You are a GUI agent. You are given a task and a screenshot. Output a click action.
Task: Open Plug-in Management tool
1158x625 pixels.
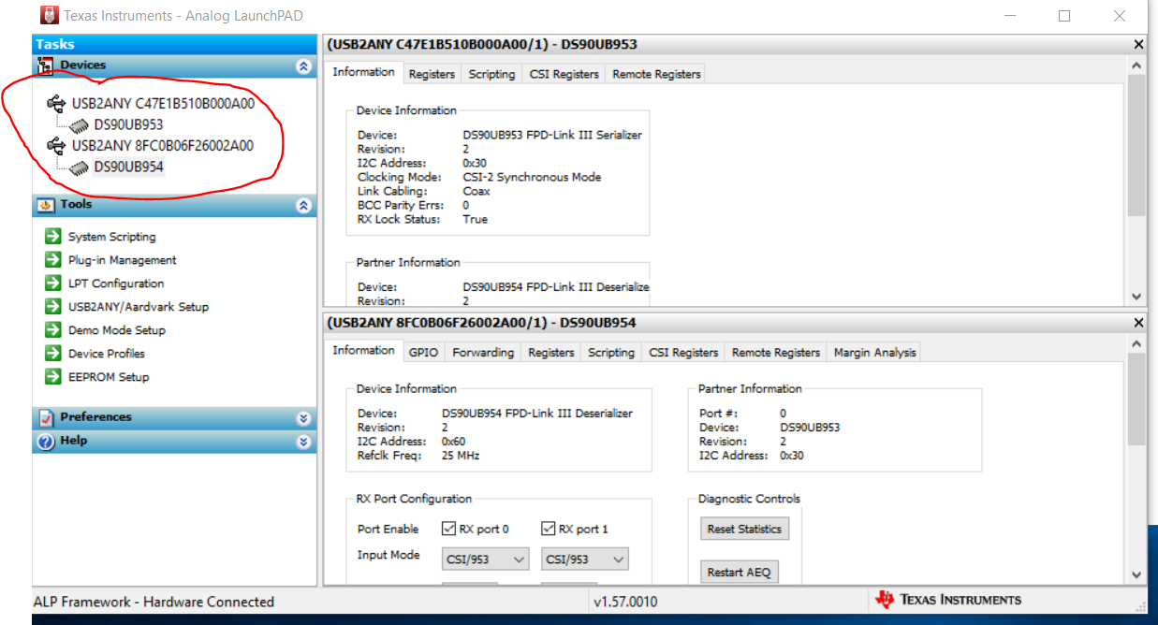tap(123, 260)
